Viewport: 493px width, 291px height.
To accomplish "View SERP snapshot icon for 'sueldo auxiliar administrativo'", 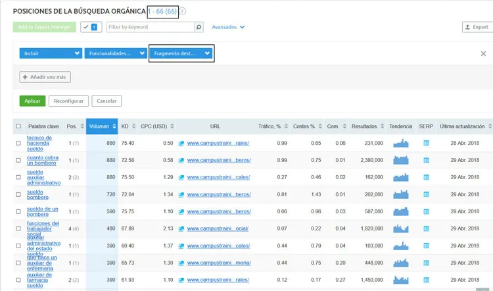I will pyautogui.click(x=427, y=177).
